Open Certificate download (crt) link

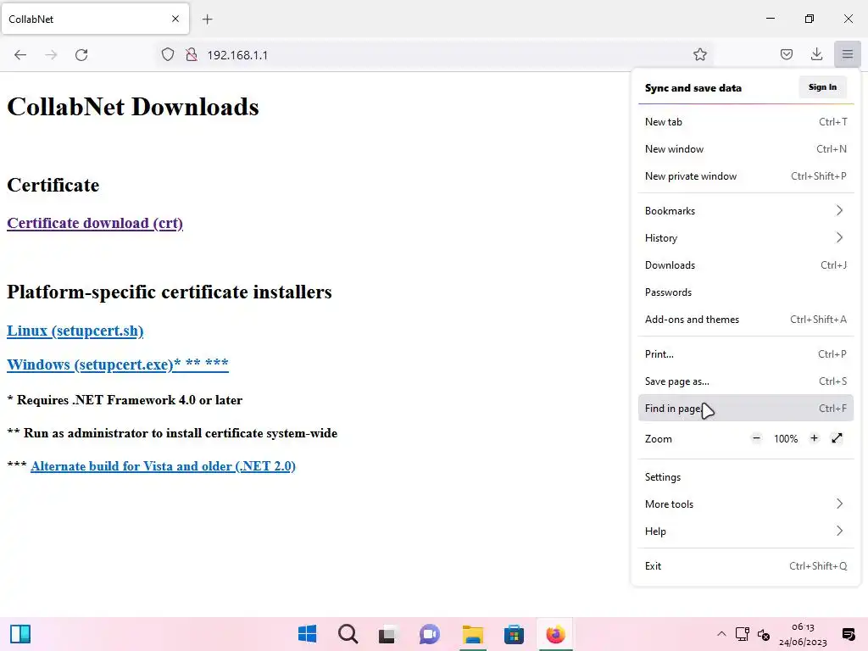click(95, 223)
